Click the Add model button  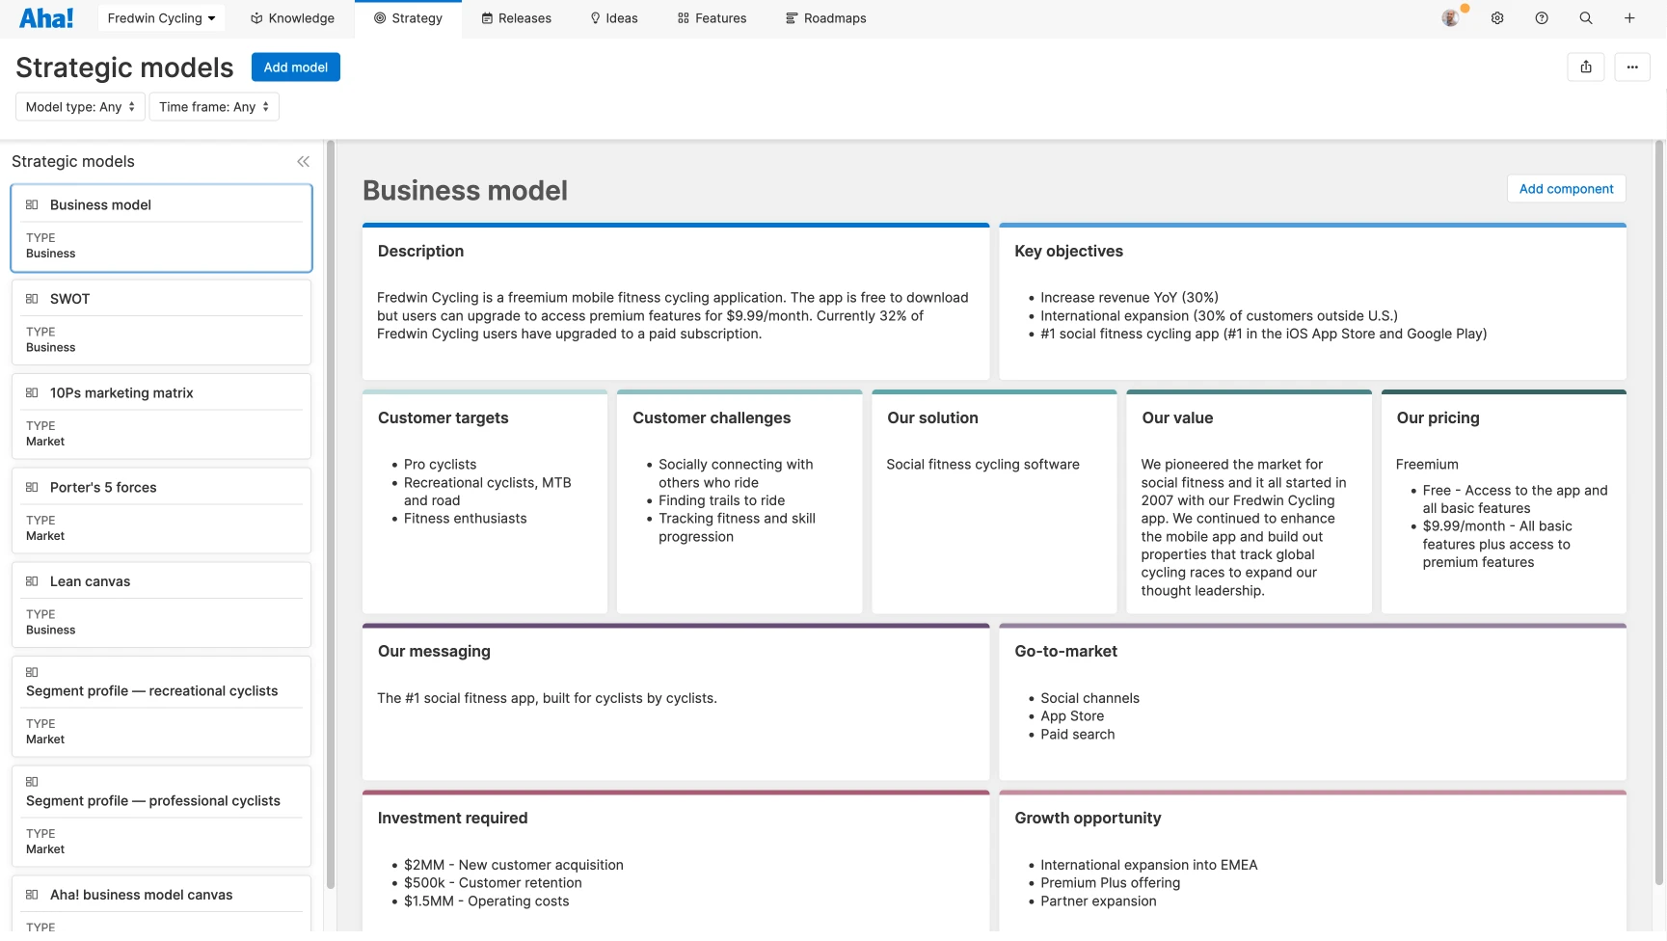(x=295, y=67)
